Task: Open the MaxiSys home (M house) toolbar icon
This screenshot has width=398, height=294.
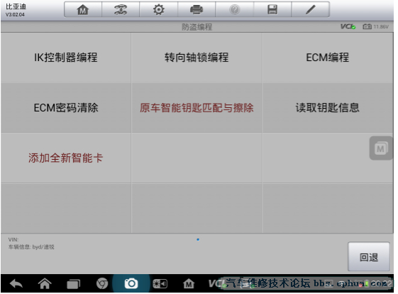Action: coord(83,10)
